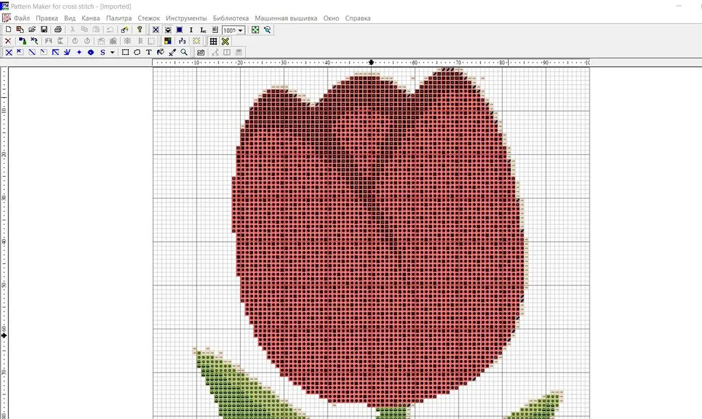Expand the special stitch S dropdown arrow
Viewport: 702px width, 419px height.
click(x=112, y=52)
